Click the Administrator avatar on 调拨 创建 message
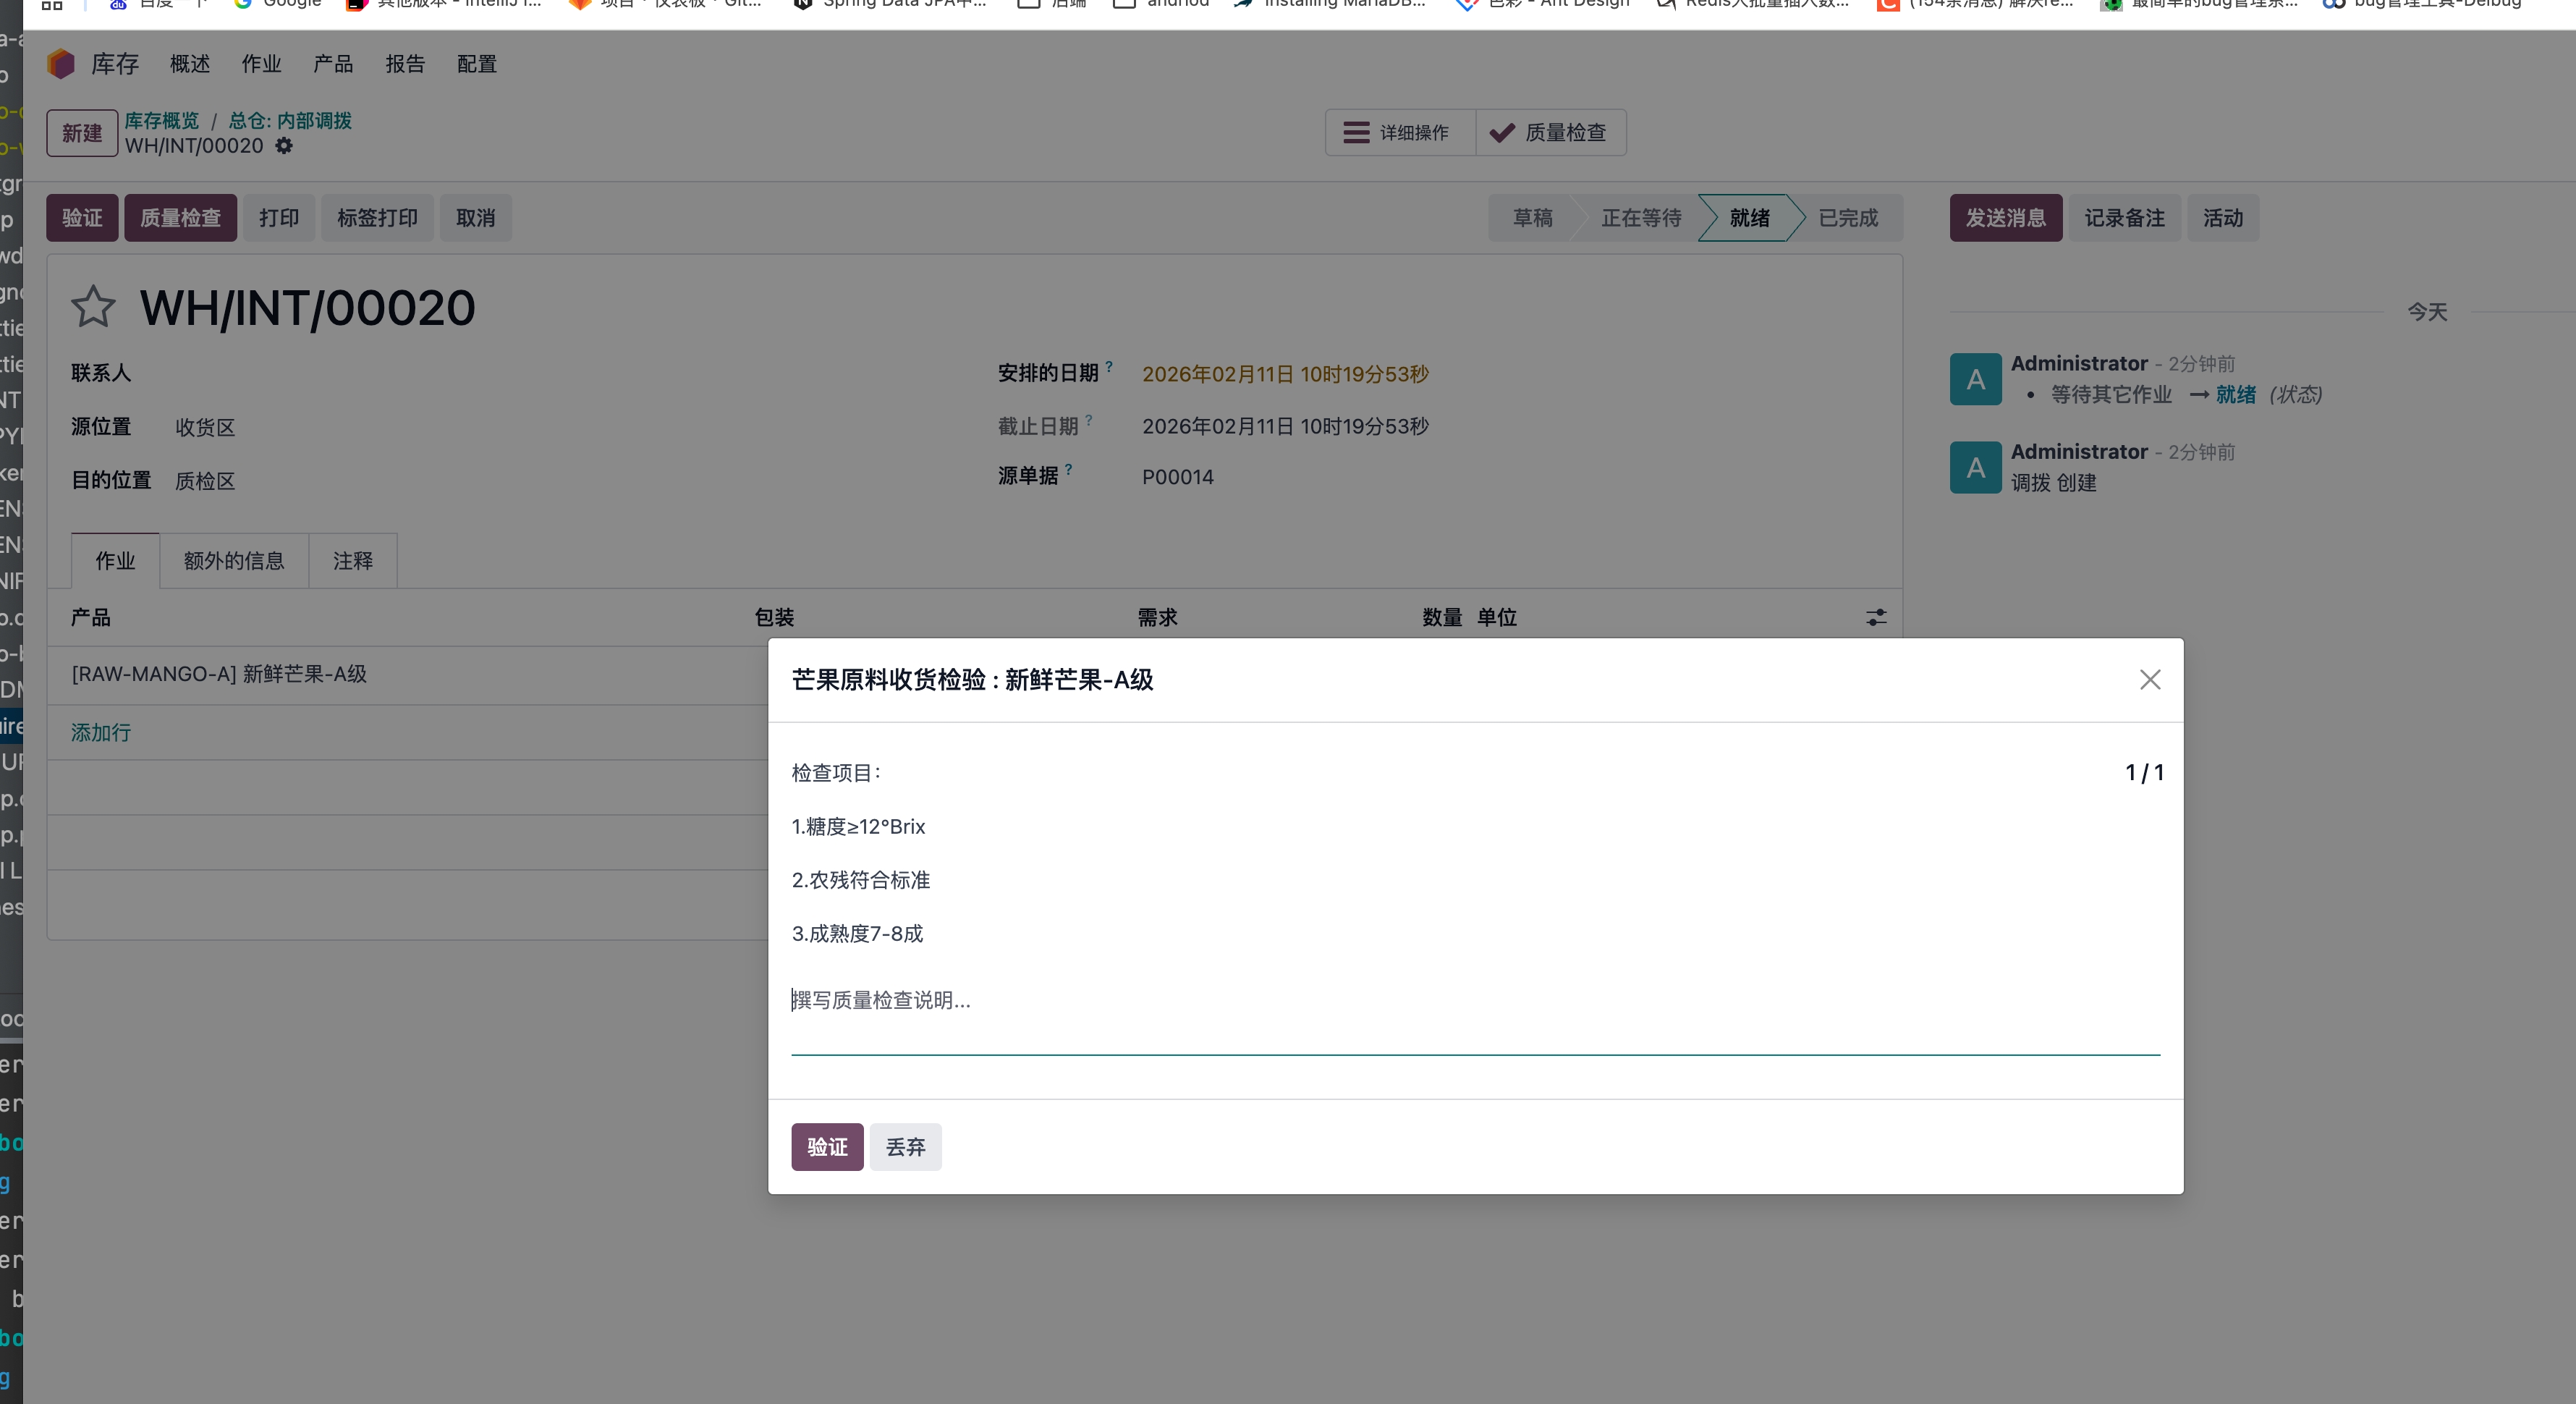This screenshot has width=2576, height=1404. [x=1976, y=467]
